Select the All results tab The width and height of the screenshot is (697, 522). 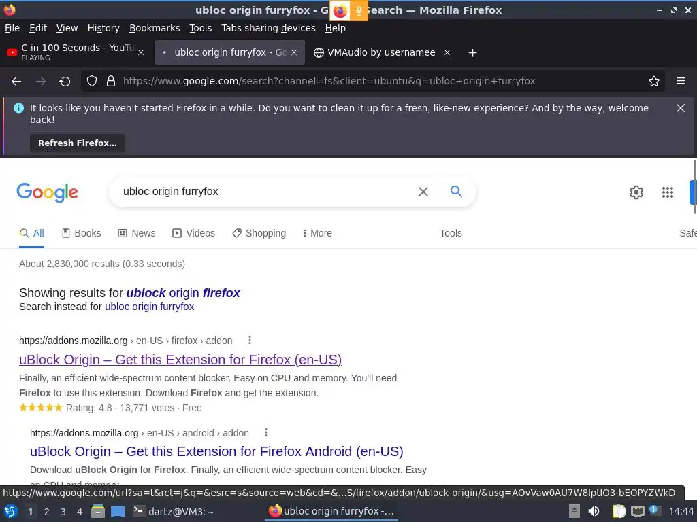point(31,233)
